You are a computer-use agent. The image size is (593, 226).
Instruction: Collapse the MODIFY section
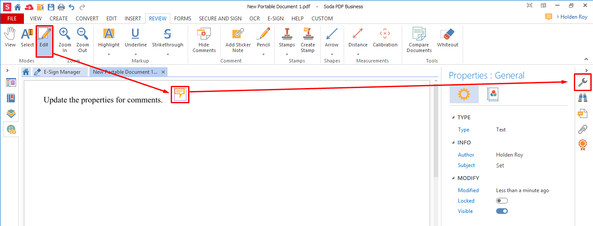454,178
